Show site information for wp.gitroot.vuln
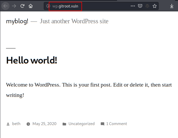Image resolution: width=178 pixels, height=138 pixels. click(x=48, y=6)
